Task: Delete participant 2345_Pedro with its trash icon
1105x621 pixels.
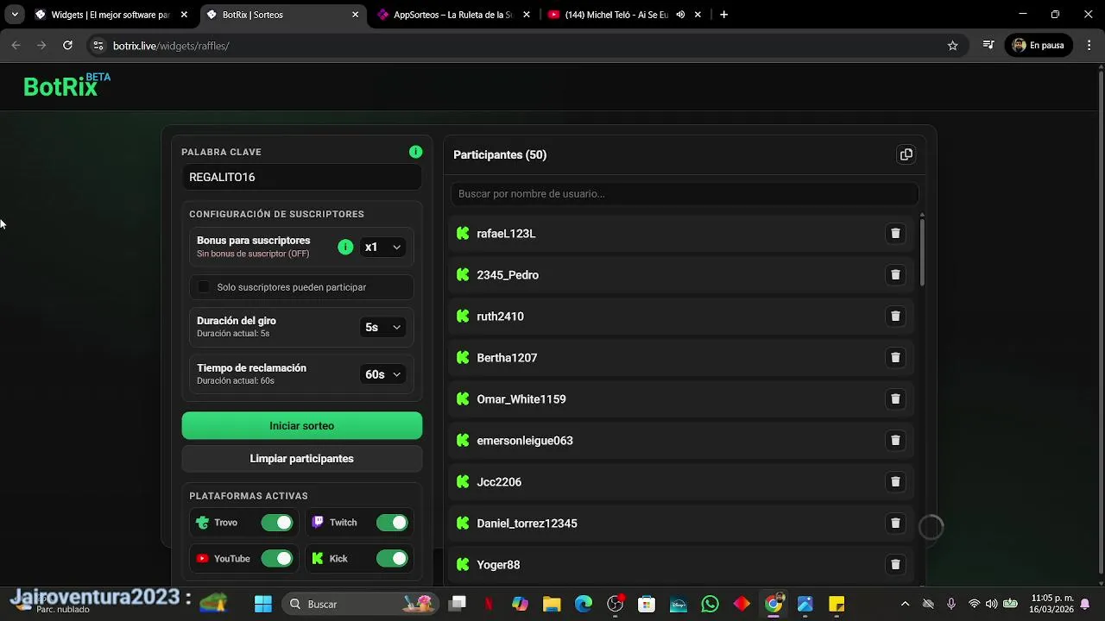Action: [x=895, y=275]
